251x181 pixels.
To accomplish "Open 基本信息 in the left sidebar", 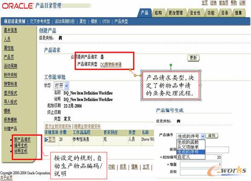I will coord(11,30).
